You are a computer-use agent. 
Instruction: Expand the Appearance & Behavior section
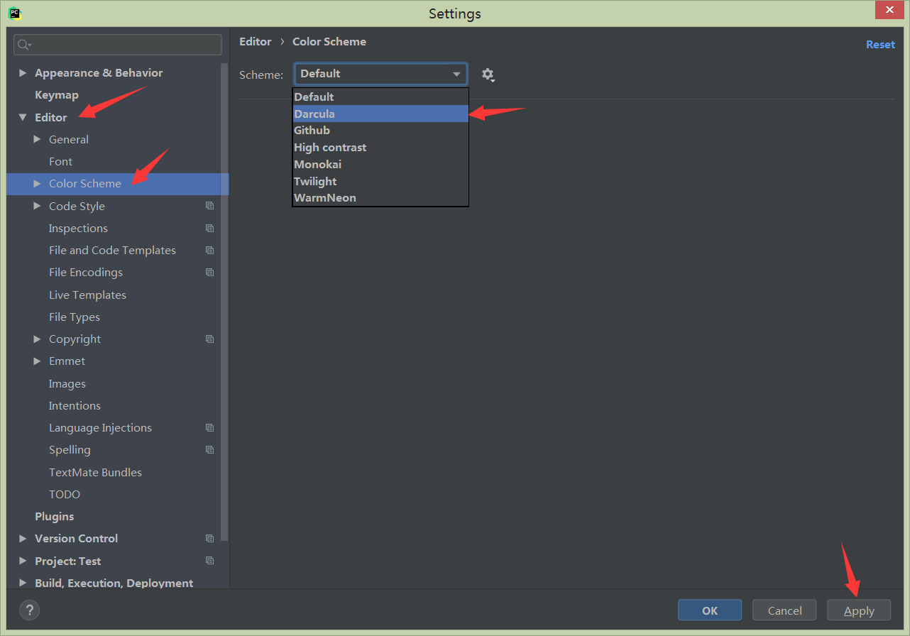23,73
